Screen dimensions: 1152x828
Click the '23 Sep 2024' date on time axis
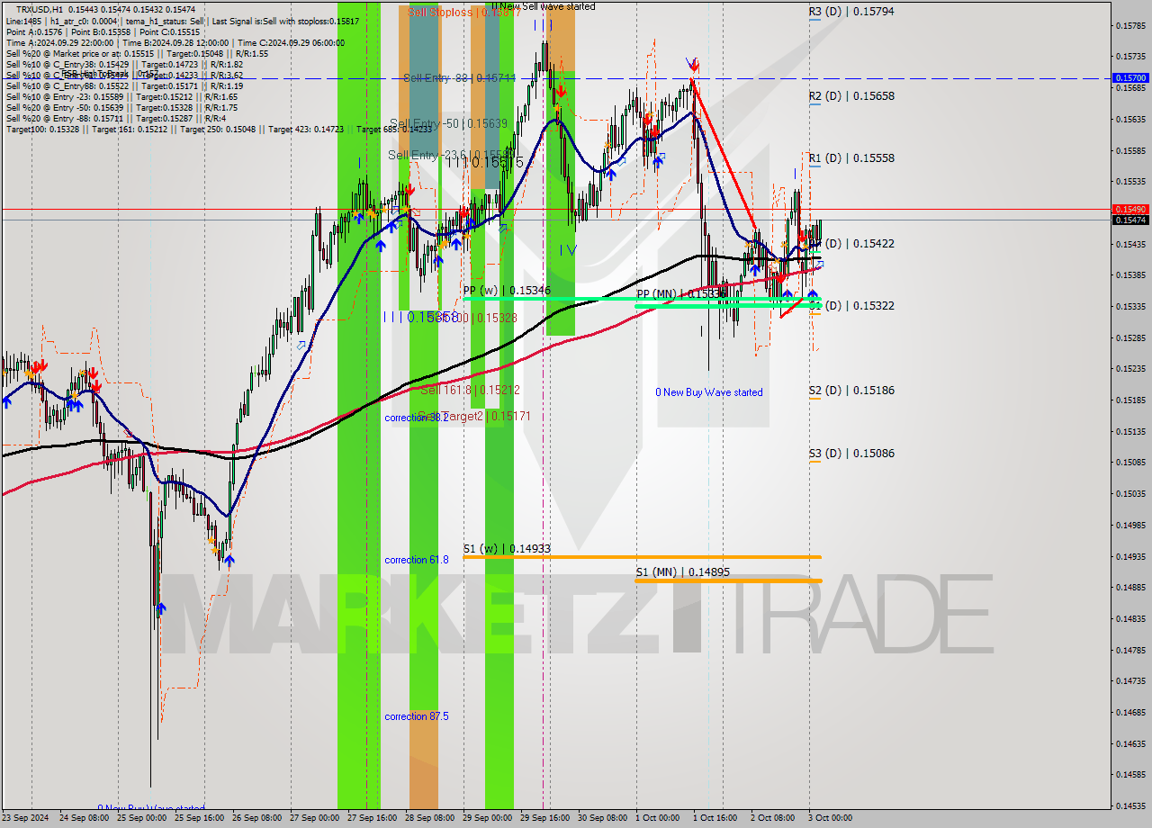pyautogui.click(x=25, y=818)
